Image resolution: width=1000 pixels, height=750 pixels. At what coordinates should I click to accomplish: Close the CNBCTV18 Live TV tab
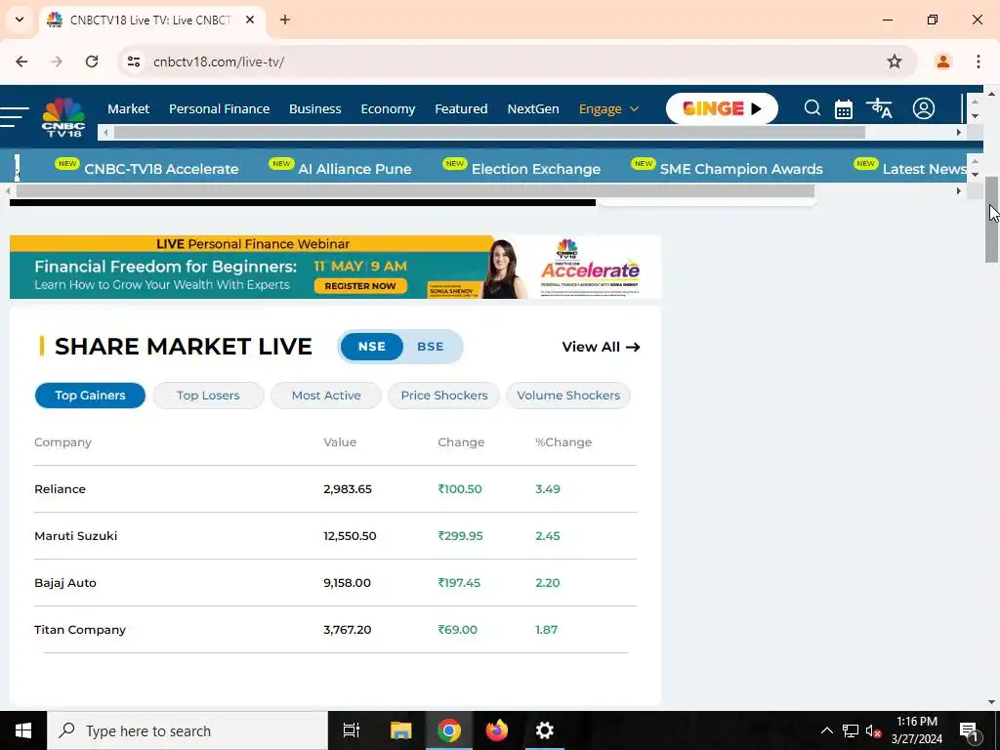coord(250,20)
